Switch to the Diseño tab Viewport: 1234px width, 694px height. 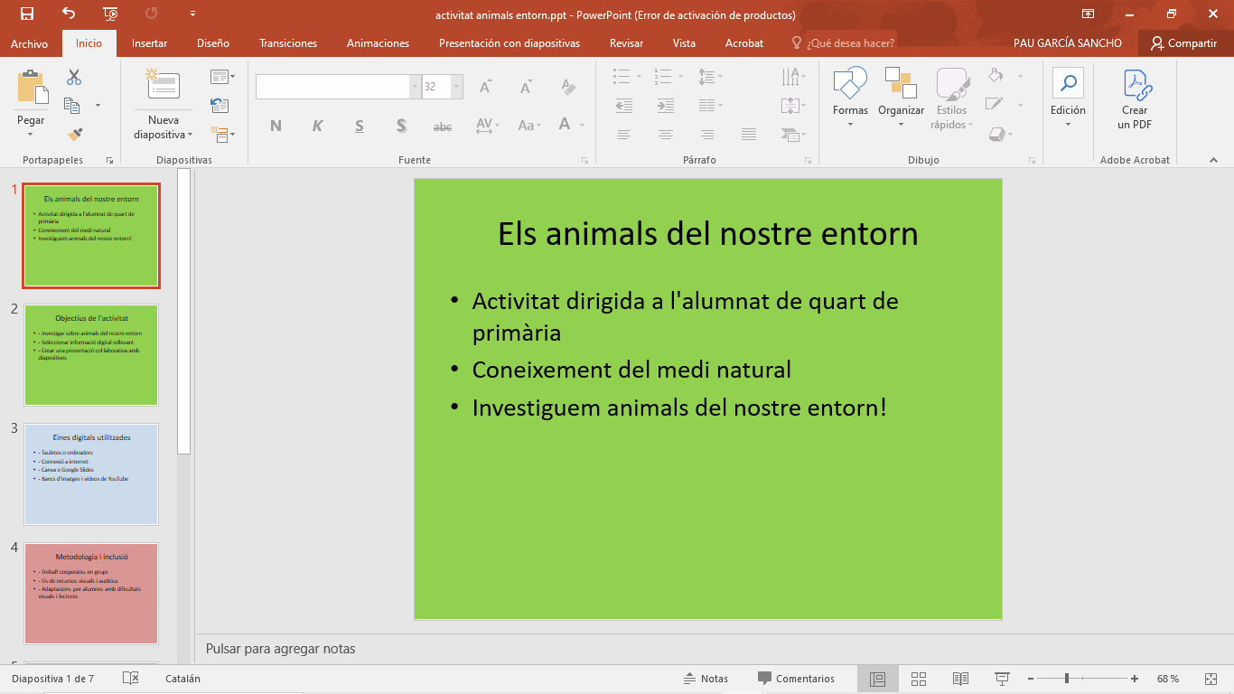pyautogui.click(x=213, y=43)
